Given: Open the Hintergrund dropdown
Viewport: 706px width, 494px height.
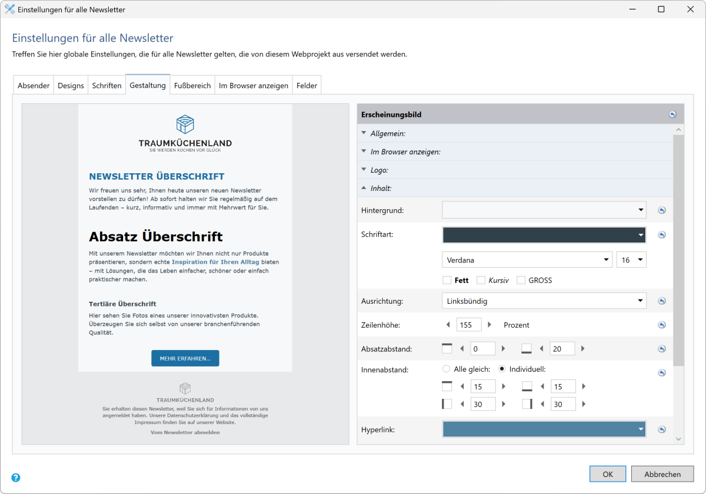Looking at the screenshot, I should (641, 210).
